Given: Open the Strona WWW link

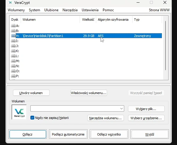Looking at the screenshot, I should coord(159,10).
